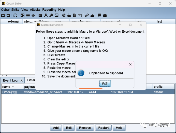The width and height of the screenshot is (176, 133).
Task: Click the disconnect minus icon in toolbar
Action: (8, 16)
